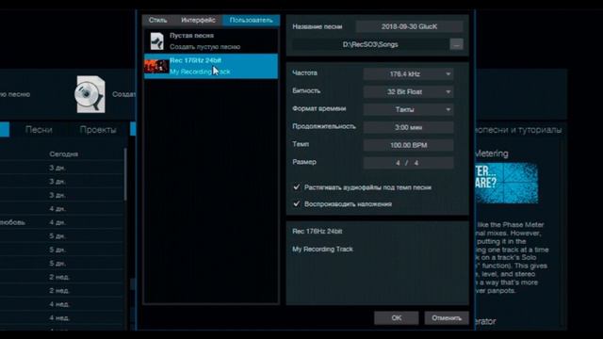603x339 pixels.
Task: Open the Частота 176.4 kHz dropdown
Action: (408, 73)
